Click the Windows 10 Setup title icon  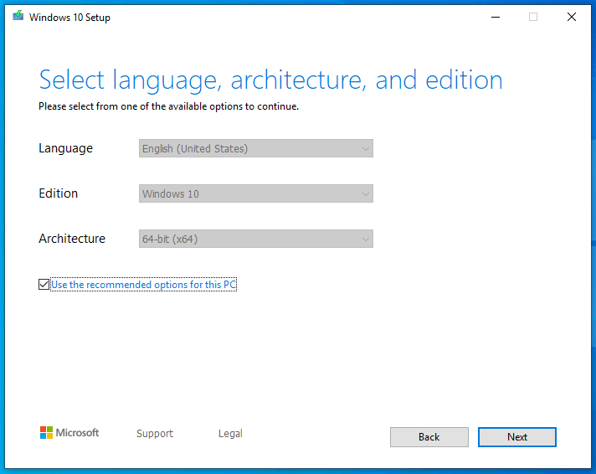click(x=18, y=16)
